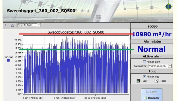Click the -234 y-axis label
The height and width of the screenshot is (101, 177).
coord(19,94)
